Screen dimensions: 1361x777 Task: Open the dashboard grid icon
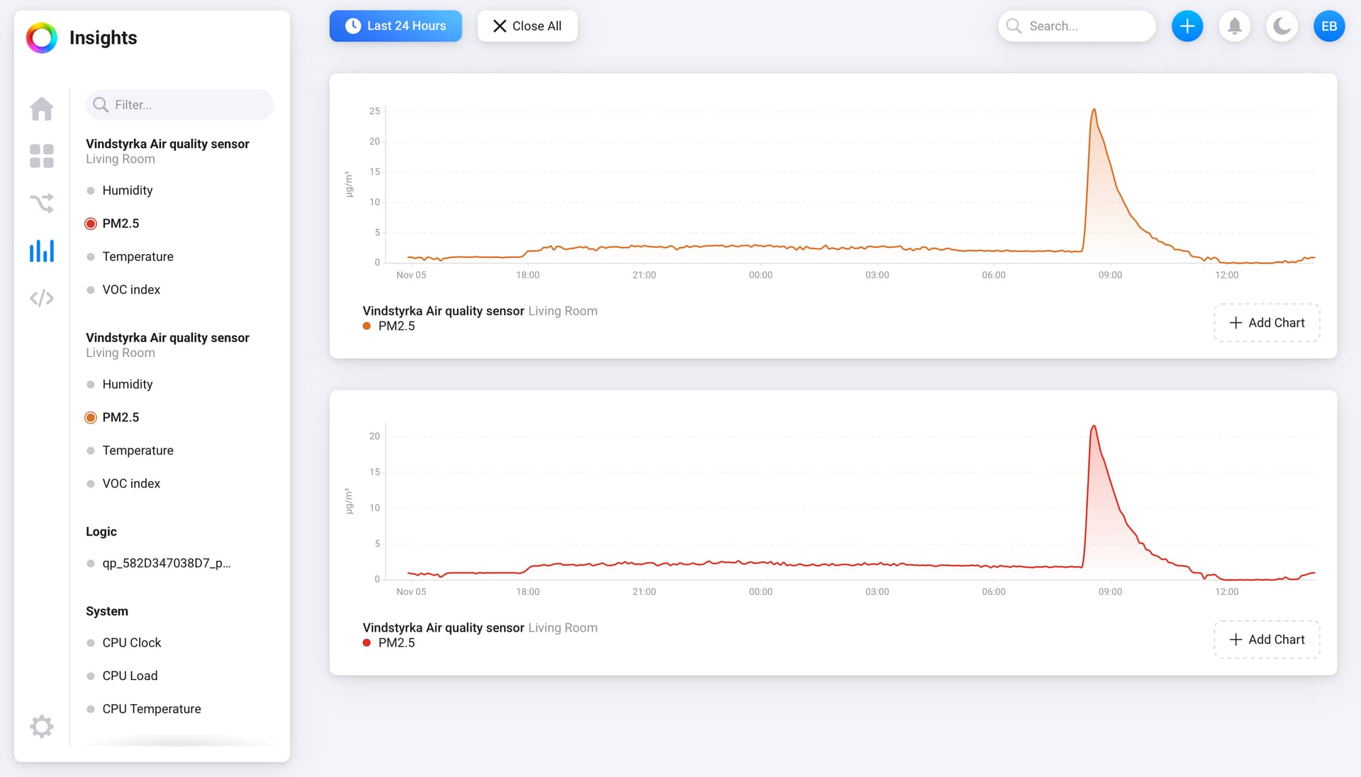tap(42, 156)
